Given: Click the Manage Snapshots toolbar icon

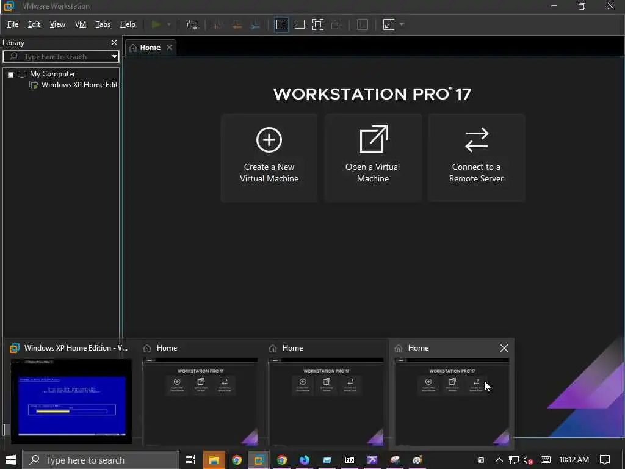Looking at the screenshot, I should pos(256,24).
